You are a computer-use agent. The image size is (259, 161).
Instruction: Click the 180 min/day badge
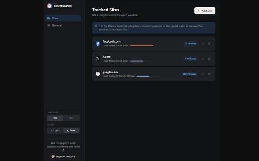[189, 74]
